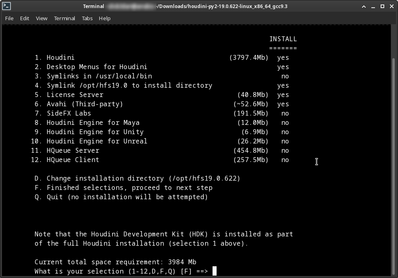Screen dimensions: 398x278
Task: Click the 'License Server' line
Action: pos(162,95)
